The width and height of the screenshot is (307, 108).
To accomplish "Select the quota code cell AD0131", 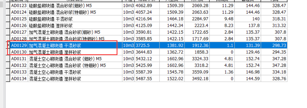I will coord(19,59).
